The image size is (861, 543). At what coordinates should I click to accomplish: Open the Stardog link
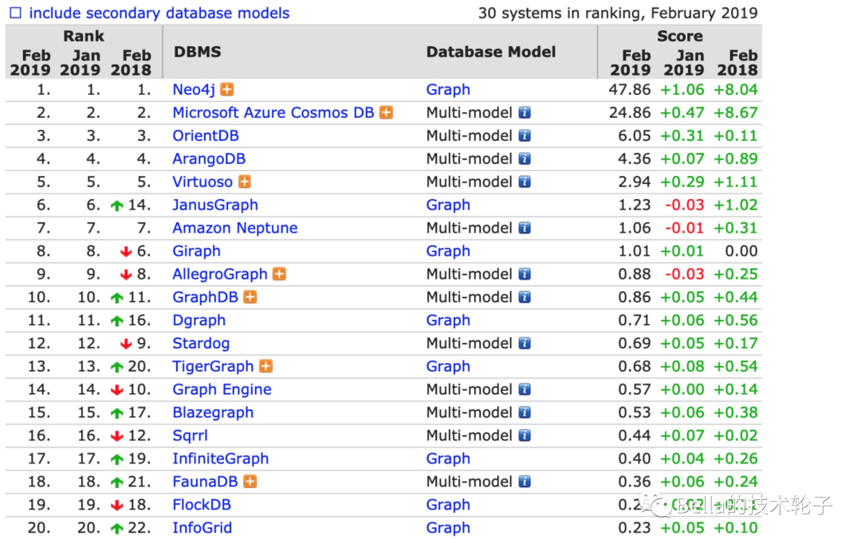[x=201, y=343]
